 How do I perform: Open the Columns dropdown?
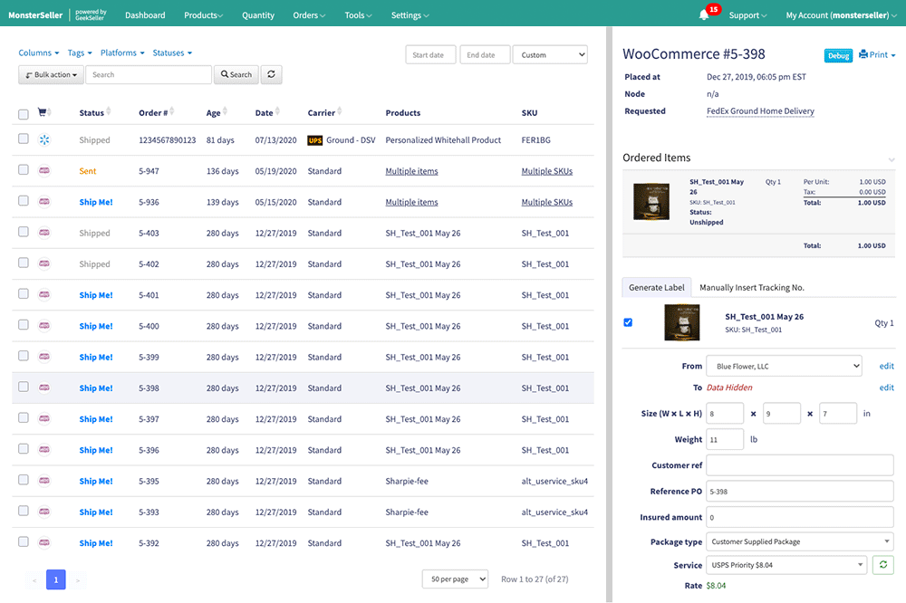(39, 53)
